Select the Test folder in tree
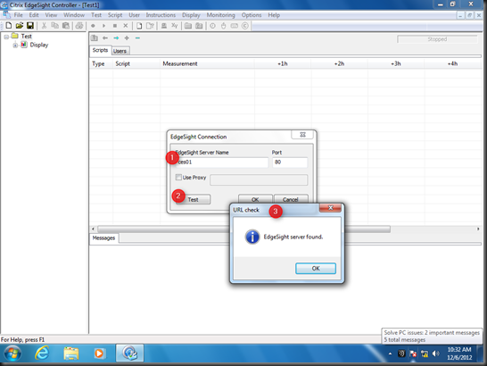 pyautogui.click(x=26, y=36)
